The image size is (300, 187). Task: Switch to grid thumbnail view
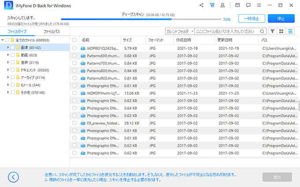coord(281,31)
